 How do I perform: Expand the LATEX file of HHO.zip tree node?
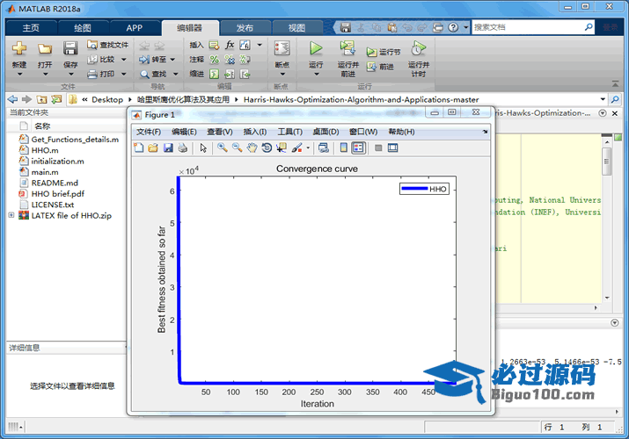11,215
